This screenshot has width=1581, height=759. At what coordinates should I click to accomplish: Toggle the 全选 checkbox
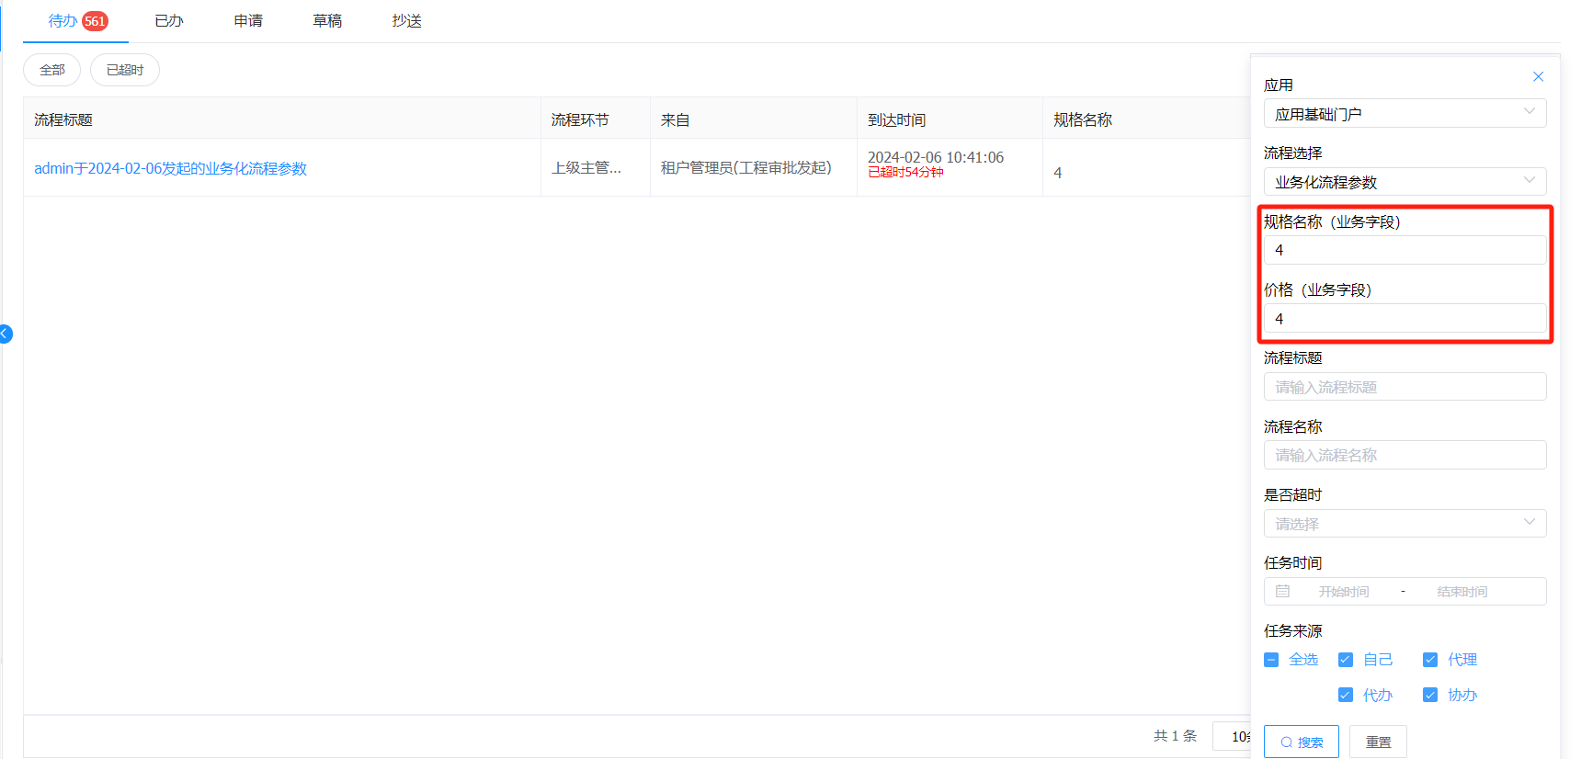(x=1271, y=660)
